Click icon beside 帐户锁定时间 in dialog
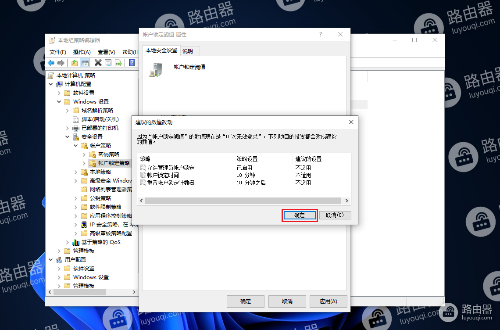500x330 pixels. click(143, 175)
